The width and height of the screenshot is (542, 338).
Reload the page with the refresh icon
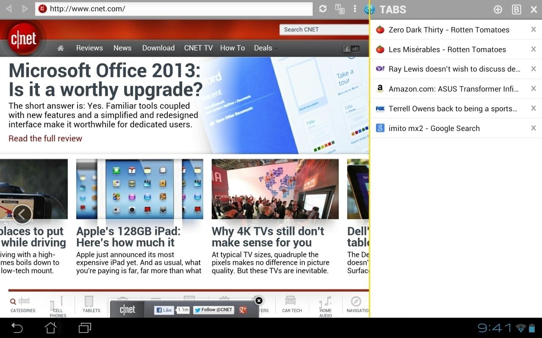(323, 9)
